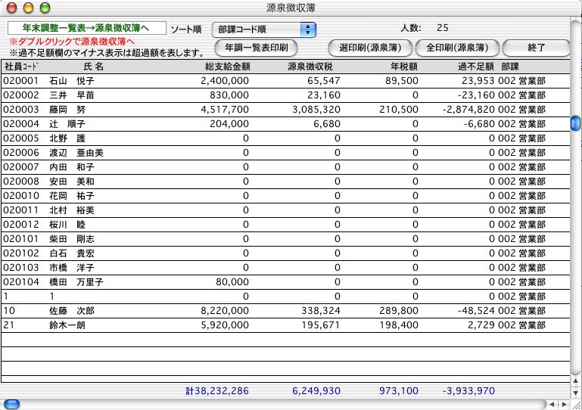
Task: Click the yellow minimize window button
Action: pos(28,8)
